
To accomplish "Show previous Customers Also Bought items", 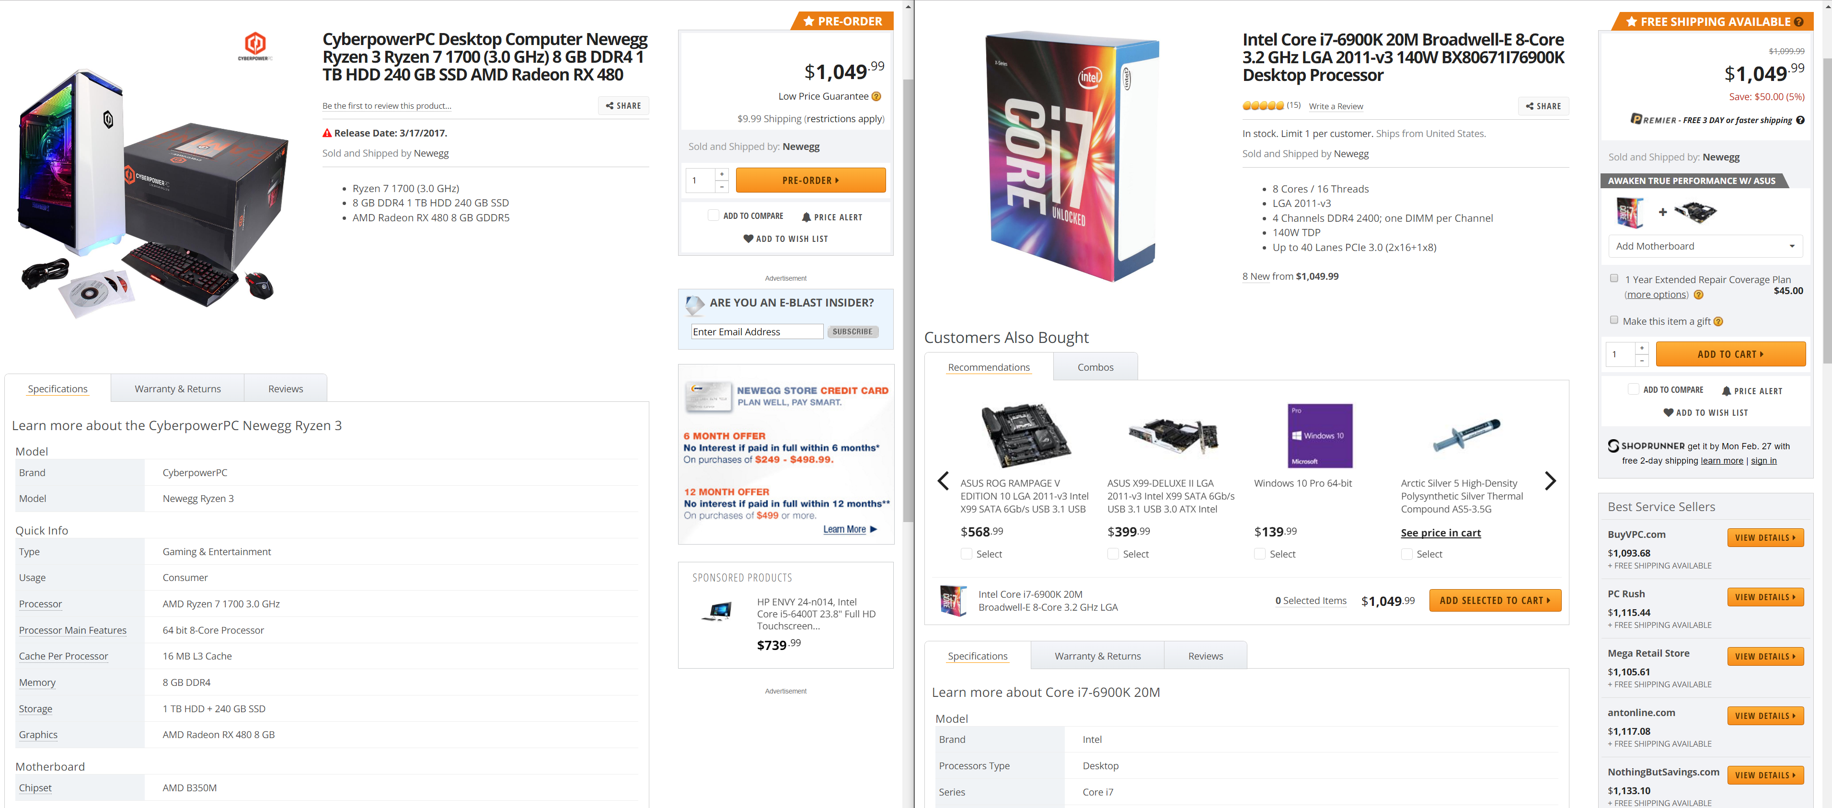I will (x=943, y=481).
